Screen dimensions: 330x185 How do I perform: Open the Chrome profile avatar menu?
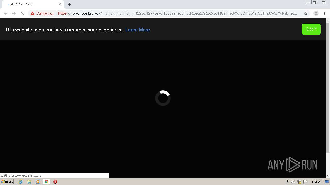tap(316, 13)
